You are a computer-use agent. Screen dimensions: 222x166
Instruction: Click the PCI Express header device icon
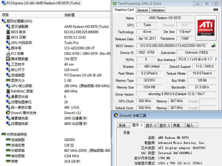(x=3, y=3)
